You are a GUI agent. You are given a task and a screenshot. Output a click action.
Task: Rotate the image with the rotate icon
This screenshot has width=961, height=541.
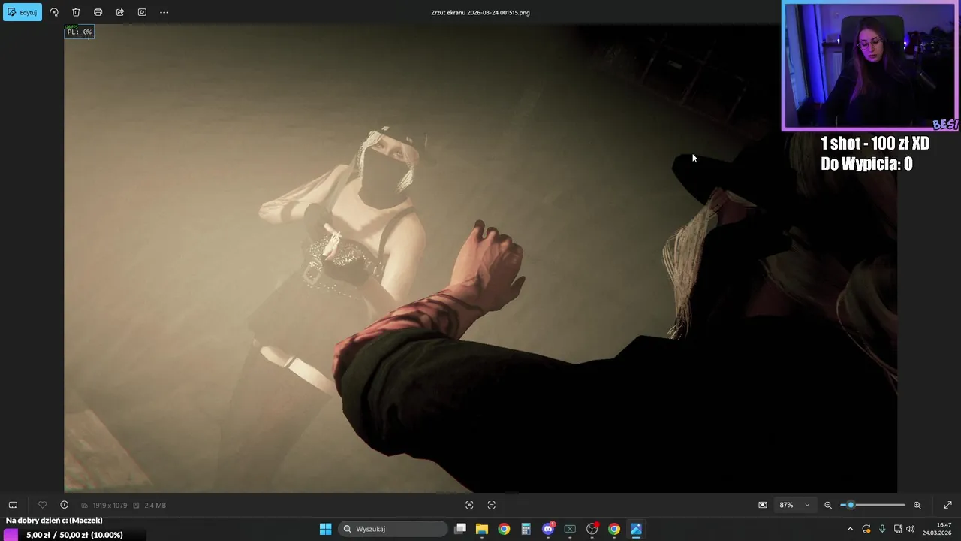[54, 12]
